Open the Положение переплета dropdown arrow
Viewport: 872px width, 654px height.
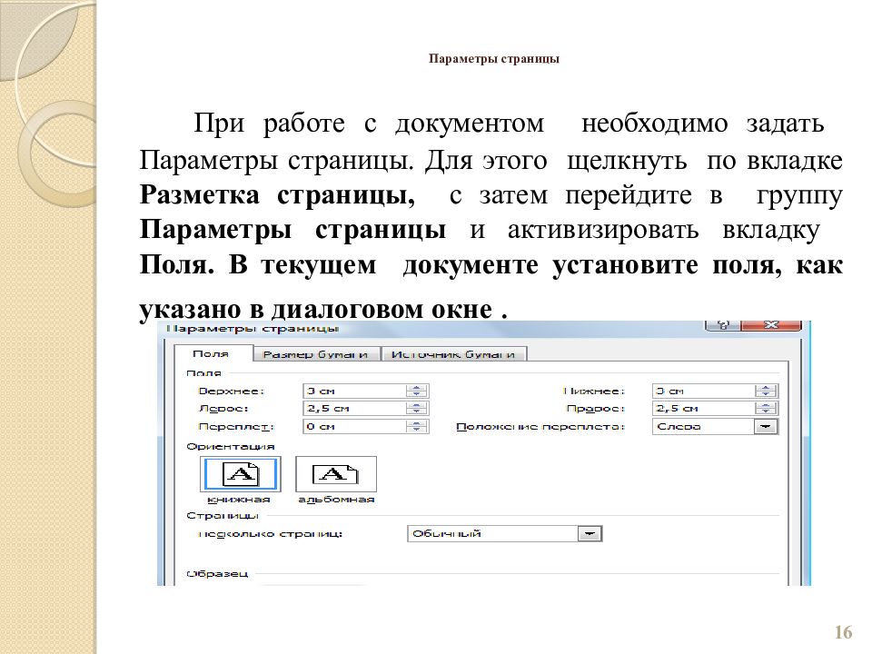[766, 427]
